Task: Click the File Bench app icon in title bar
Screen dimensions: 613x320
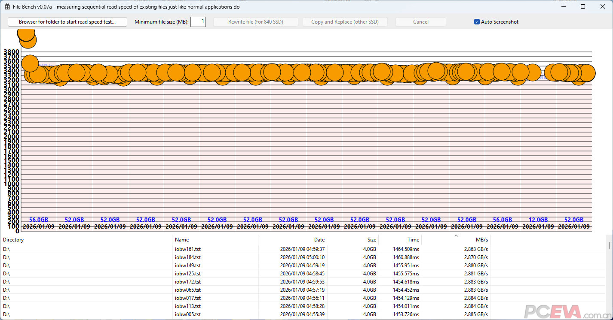Action: point(7,7)
